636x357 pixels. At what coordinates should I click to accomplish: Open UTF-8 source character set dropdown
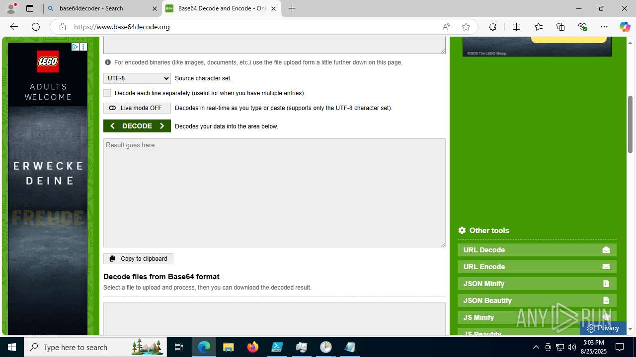point(137,78)
